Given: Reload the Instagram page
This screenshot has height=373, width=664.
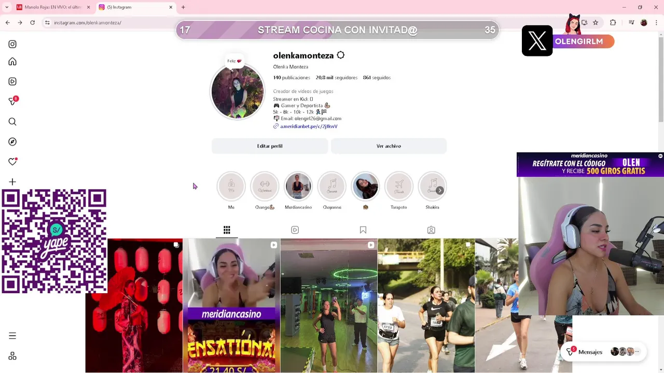Looking at the screenshot, I should (x=32, y=23).
